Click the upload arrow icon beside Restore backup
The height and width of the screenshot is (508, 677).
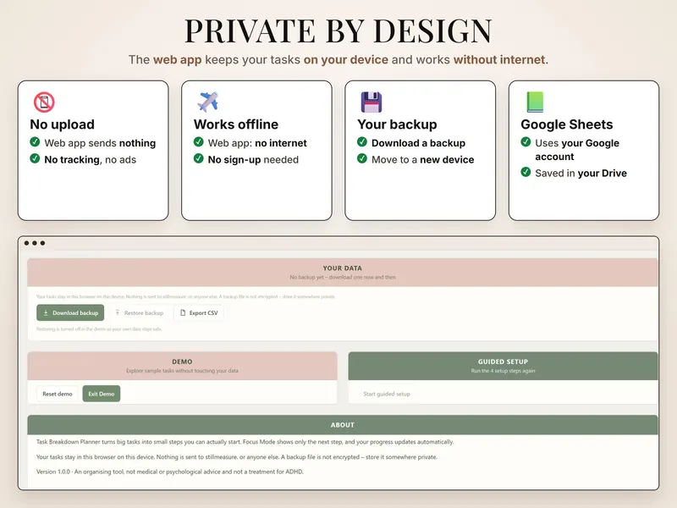click(x=118, y=312)
